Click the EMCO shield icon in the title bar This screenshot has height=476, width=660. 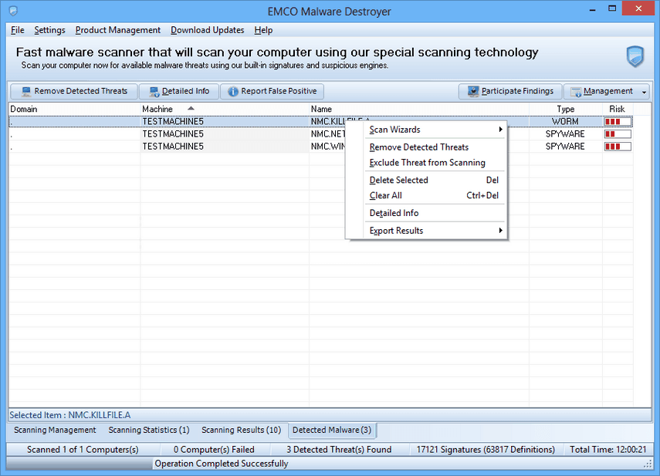(13, 11)
